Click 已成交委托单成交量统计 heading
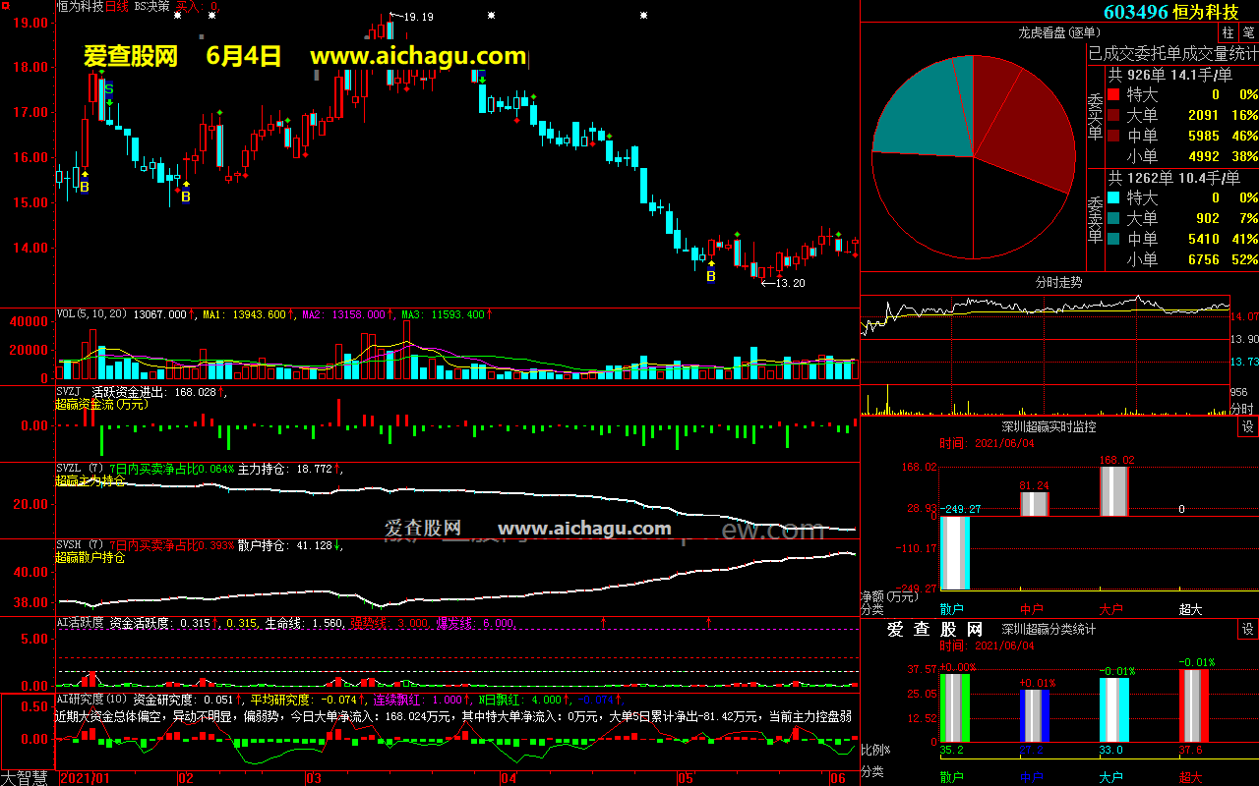Viewport: 1259px width, 786px height. pos(1172,52)
